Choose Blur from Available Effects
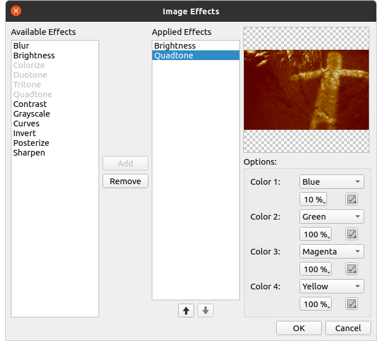 [x=21, y=46]
